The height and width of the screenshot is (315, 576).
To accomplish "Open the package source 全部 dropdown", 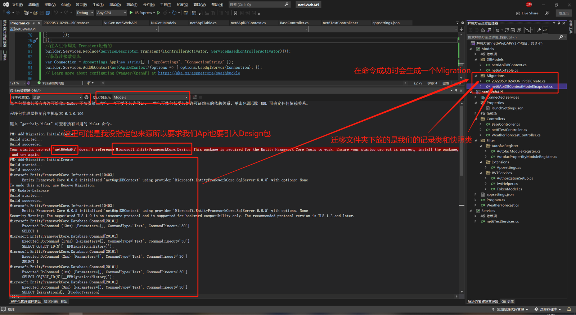I will point(57,97).
